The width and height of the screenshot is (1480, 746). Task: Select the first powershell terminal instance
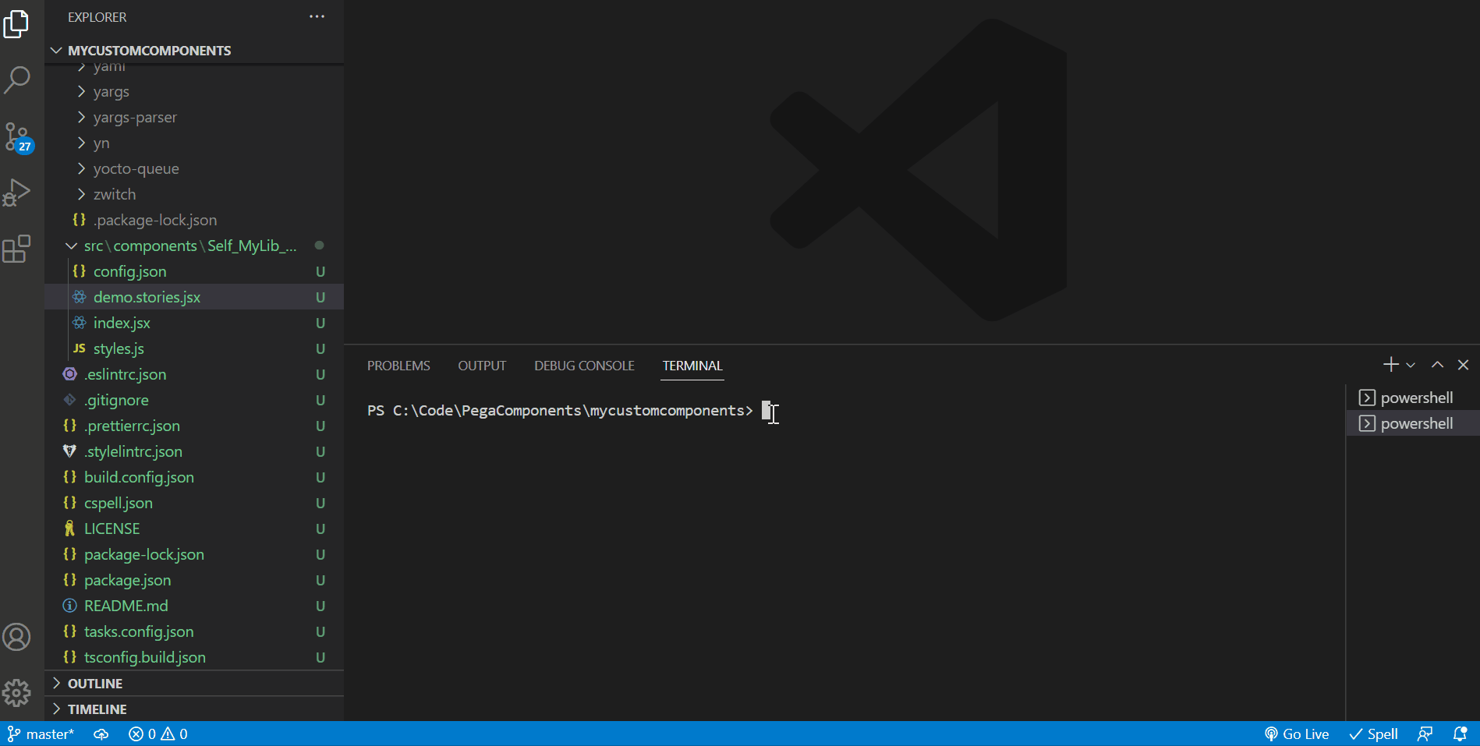pyautogui.click(x=1412, y=398)
